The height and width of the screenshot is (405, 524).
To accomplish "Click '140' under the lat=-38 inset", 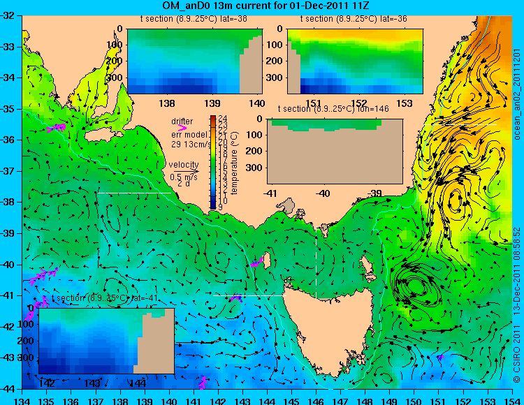I will click(256, 103).
